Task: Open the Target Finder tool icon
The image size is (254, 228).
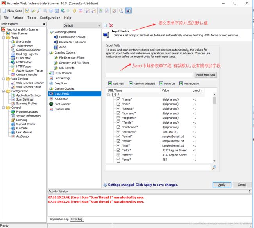Action: point(13,46)
